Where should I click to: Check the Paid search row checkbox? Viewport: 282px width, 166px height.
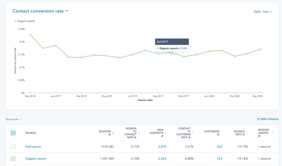(13, 146)
